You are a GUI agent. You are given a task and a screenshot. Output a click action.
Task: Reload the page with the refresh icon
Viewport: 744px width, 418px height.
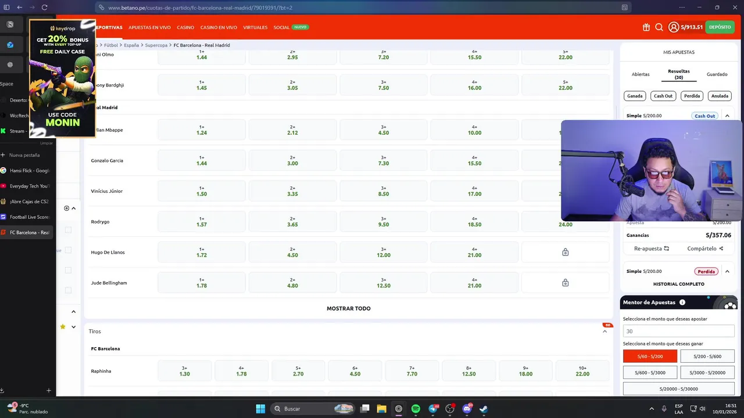[44, 8]
